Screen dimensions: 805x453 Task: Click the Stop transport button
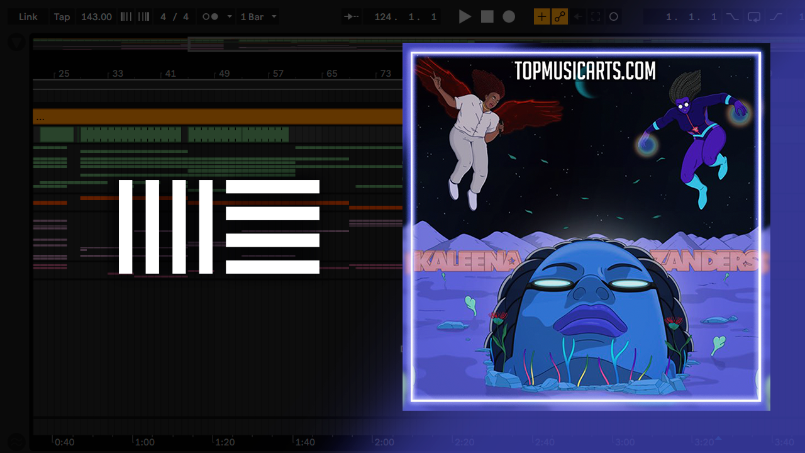point(487,17)
